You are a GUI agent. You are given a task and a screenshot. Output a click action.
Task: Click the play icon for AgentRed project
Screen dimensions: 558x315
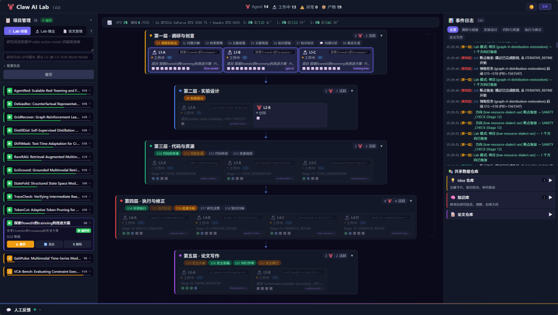9,91
